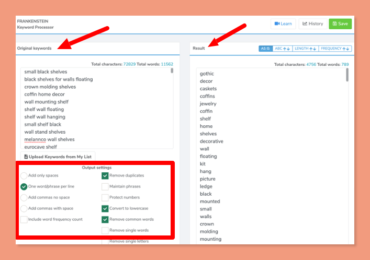This screenshot has height=260, width=370.
Task: Select Add only spaces radio option
Action: 24,175
